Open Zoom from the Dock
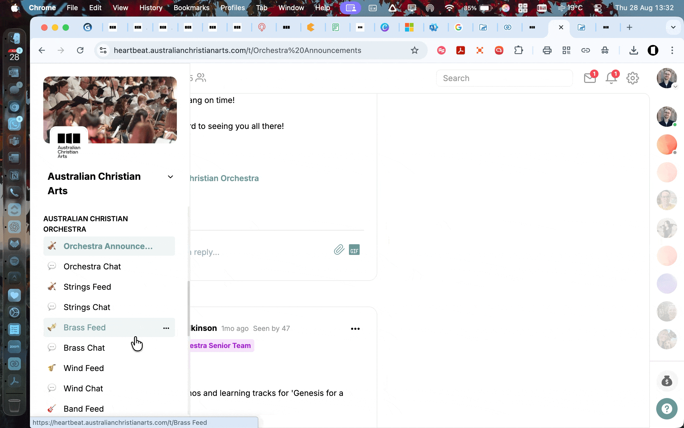Screen dimensions: 684x428 point(14,346)
